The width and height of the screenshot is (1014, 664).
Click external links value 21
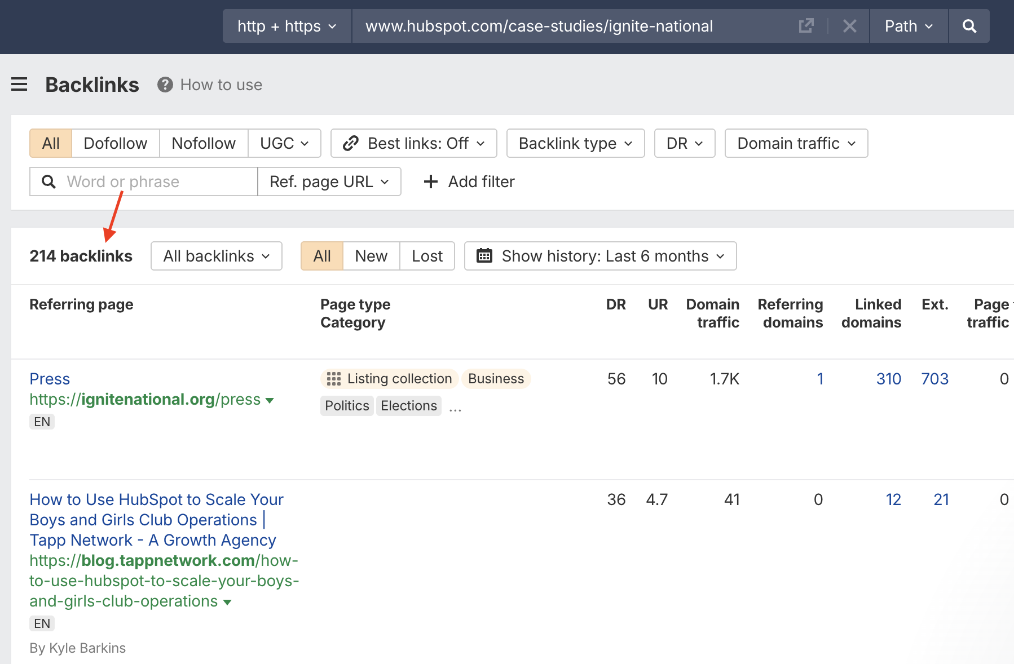coord(941,499)
